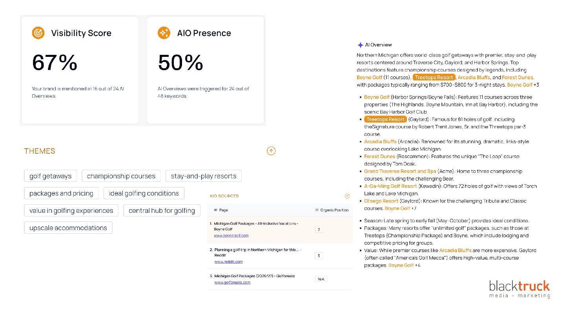The image size is (565, 318).
Task: Pick the "packages and pricing" theme tag
Action: click(61, 193)
